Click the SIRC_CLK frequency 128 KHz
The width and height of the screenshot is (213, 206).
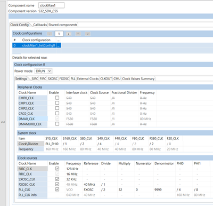point(73,169)
